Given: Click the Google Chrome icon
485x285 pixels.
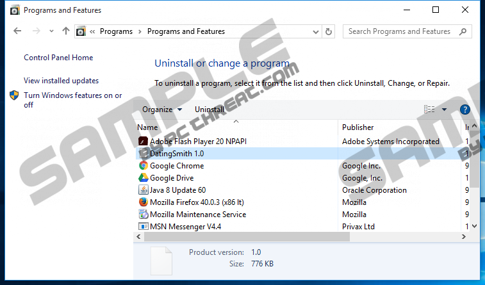Looking at the screenshot, I should [x=144, y=166].
